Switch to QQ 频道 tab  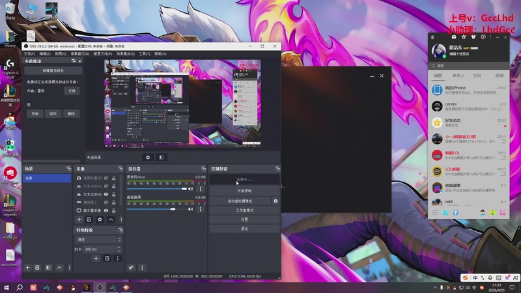(500, 76)
